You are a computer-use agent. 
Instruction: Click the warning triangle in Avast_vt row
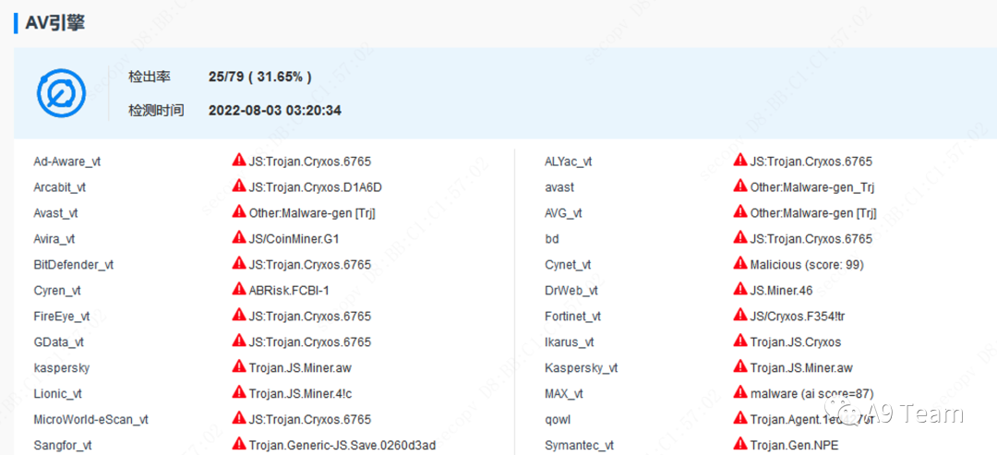click(239, 211)
